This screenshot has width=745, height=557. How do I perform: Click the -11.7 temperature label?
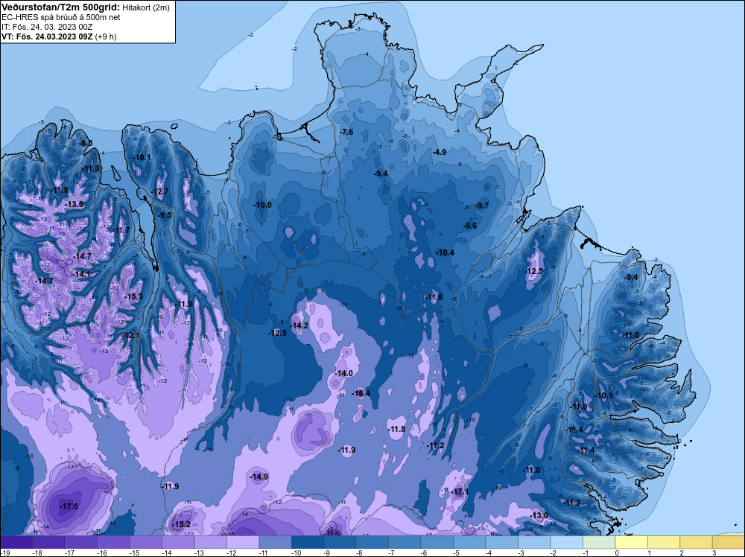pos(121,230)
